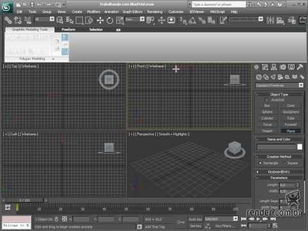Select the Lights category icon
This screenshot has height=231, width=308.
(273, 77)
